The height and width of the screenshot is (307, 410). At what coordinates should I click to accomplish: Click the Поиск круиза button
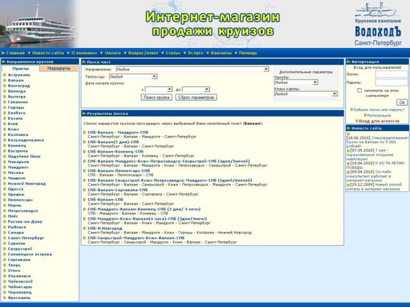[x=157, y=98]
